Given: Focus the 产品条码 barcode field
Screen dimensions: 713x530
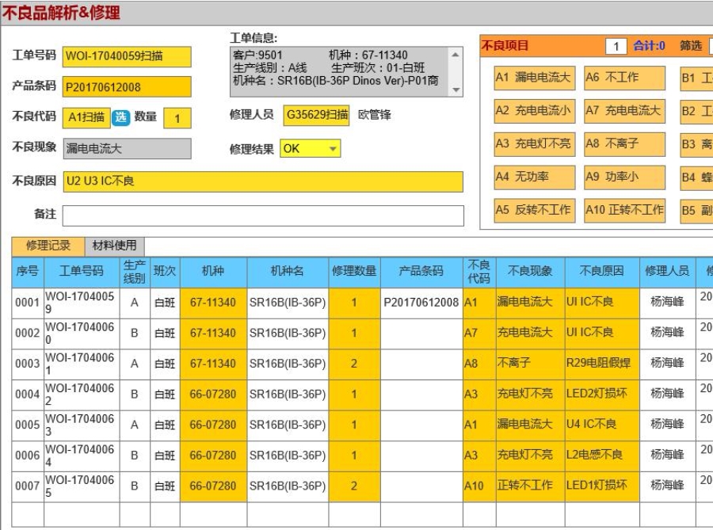Looking at the screenshot, I should [127, 87].
